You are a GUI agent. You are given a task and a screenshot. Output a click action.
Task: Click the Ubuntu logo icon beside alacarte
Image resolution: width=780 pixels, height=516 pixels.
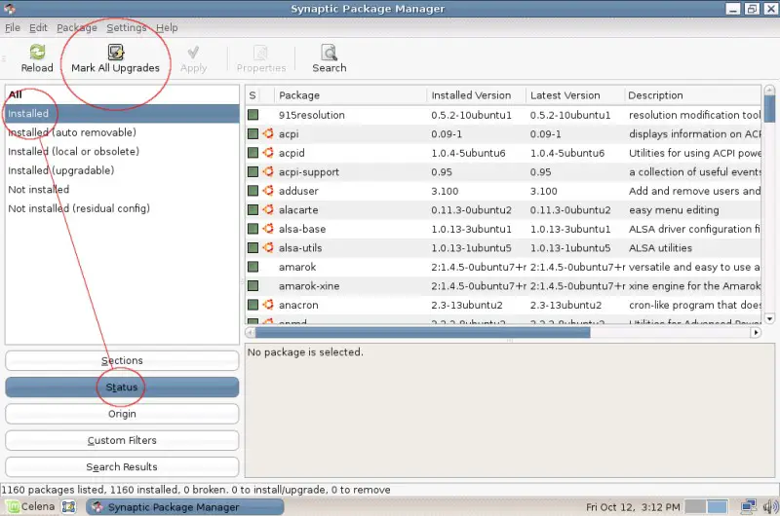tap(268, 209)
